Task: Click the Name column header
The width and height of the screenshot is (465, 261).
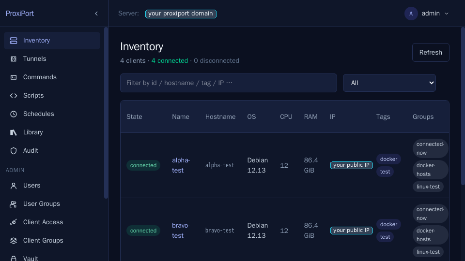Action: [181, 116]
